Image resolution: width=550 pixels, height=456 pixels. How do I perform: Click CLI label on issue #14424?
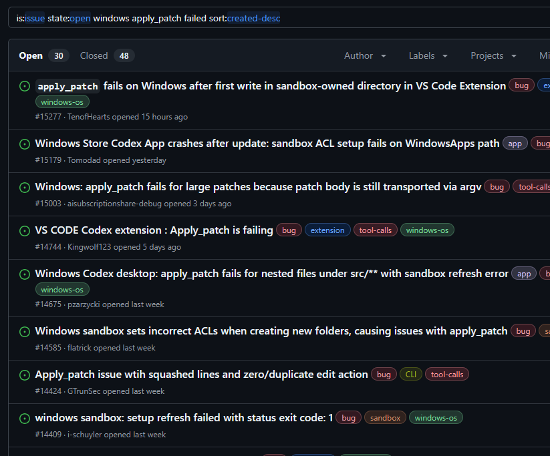(x=410, y=375)
